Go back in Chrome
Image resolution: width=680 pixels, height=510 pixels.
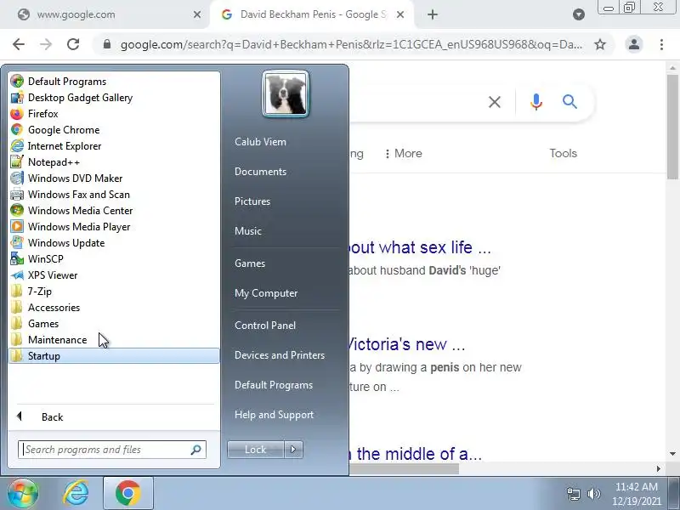(x=19, y=44)
